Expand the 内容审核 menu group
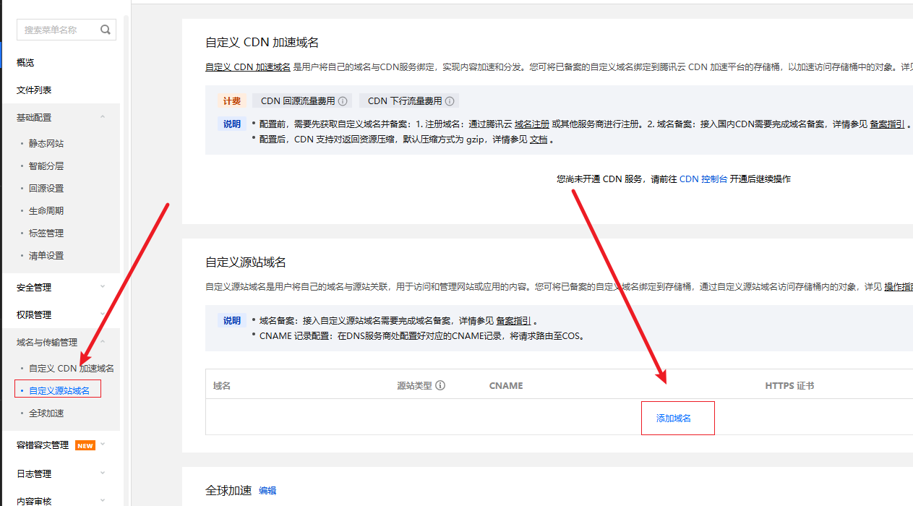Screen dimensions: 913x506 (103, 500)
